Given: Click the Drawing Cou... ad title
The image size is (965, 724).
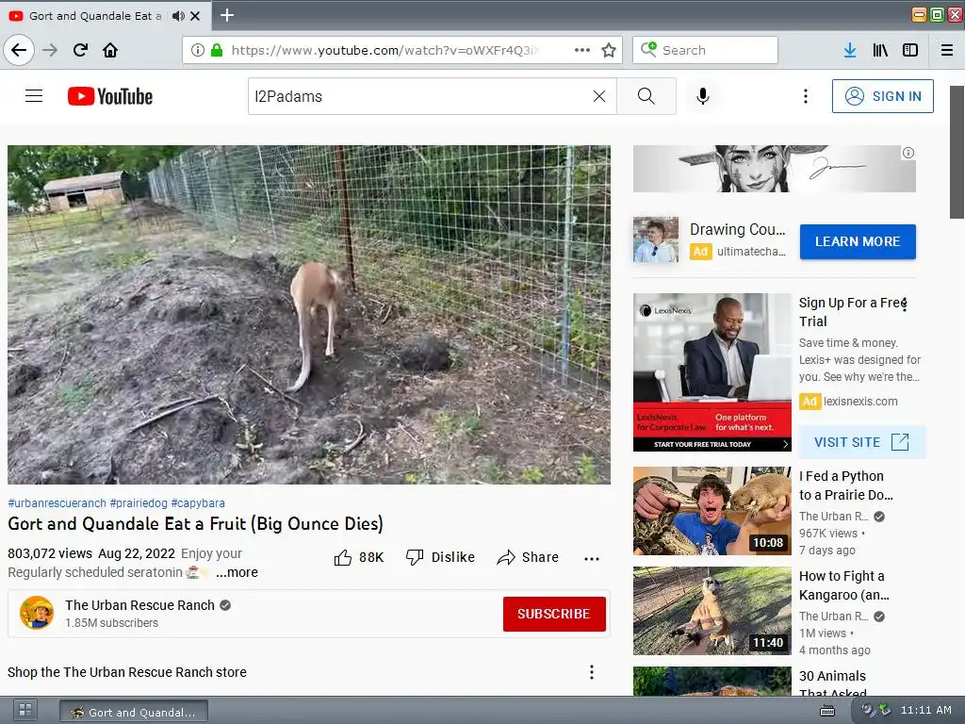Looking at the screenshot, I should click(737, 230).
